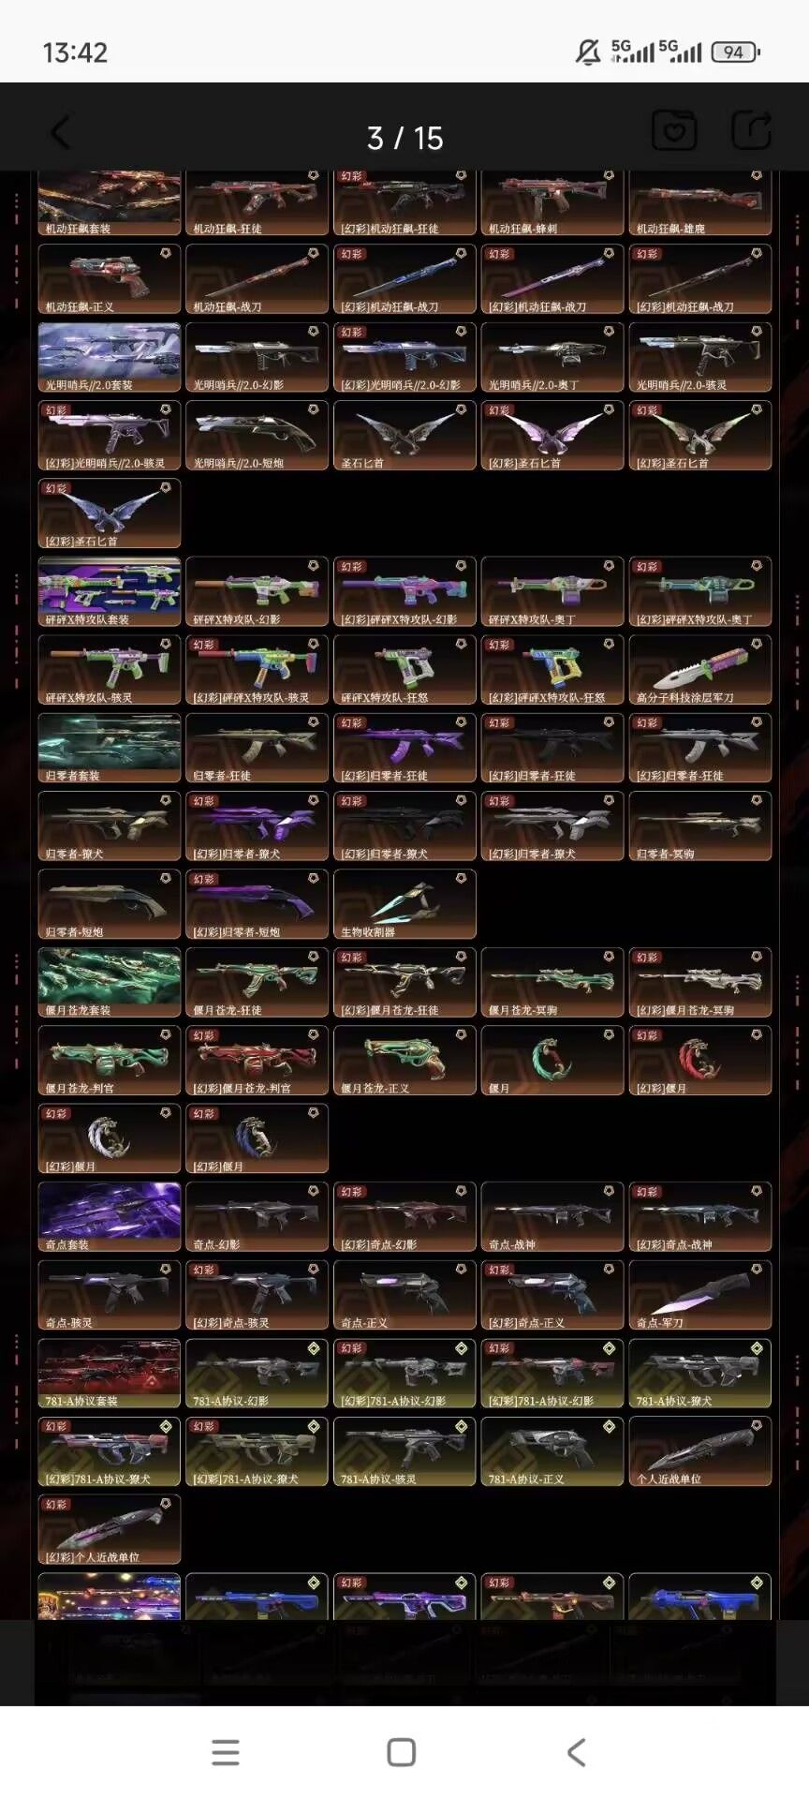Screen dimensions: 809x1799
Task: Select the 生物收割器 melee skin
Action: click(404, 904)
